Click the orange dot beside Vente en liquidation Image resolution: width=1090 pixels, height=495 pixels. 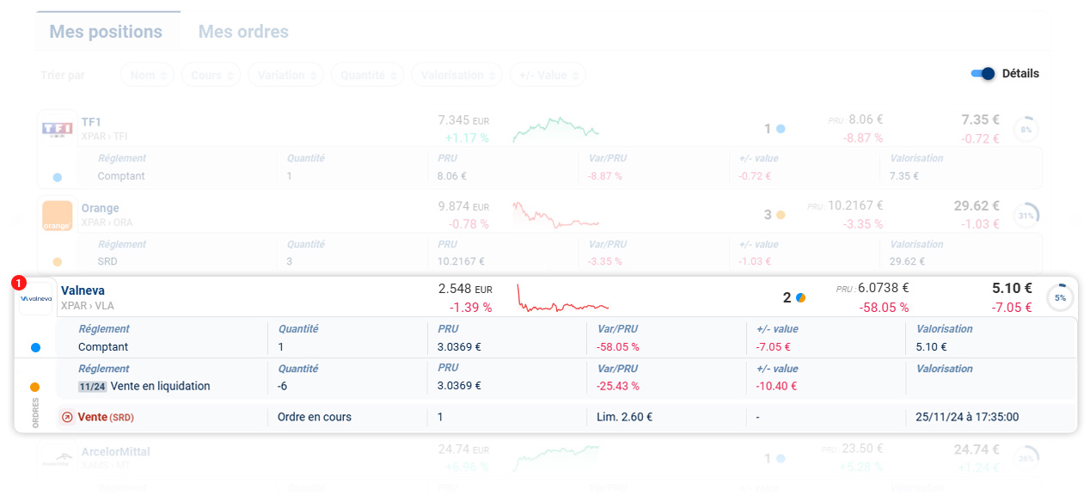pyautogui.click(x=35, y=387)
